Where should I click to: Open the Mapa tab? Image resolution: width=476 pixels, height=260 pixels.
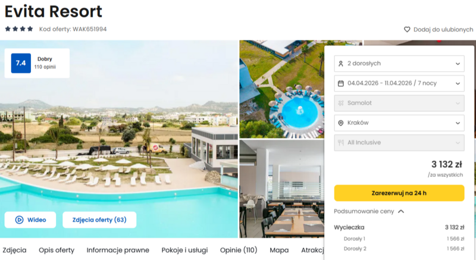[x=279, y=250]
